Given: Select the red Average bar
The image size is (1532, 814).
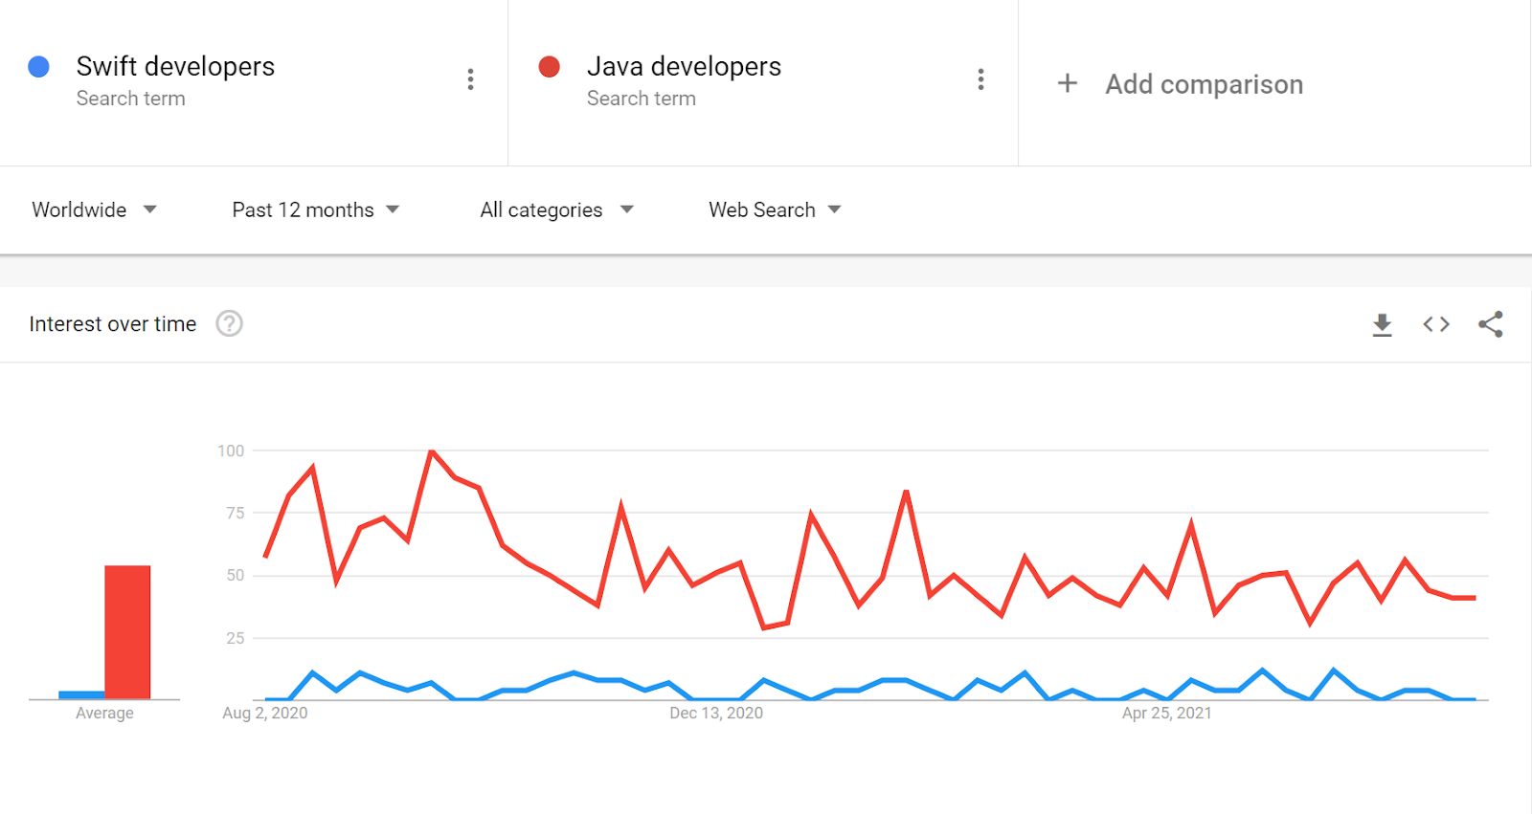Looking at the screenshot, I should click(x=127, y=632).
